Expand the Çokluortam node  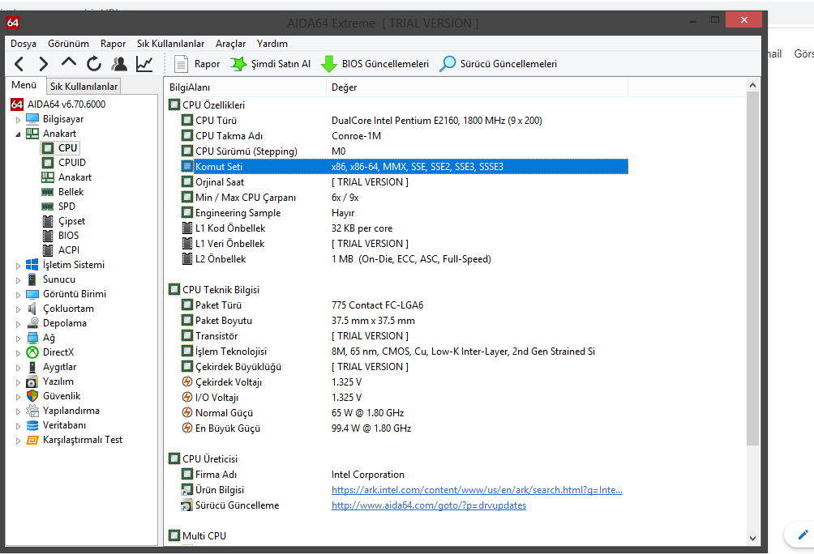[18, 309]
